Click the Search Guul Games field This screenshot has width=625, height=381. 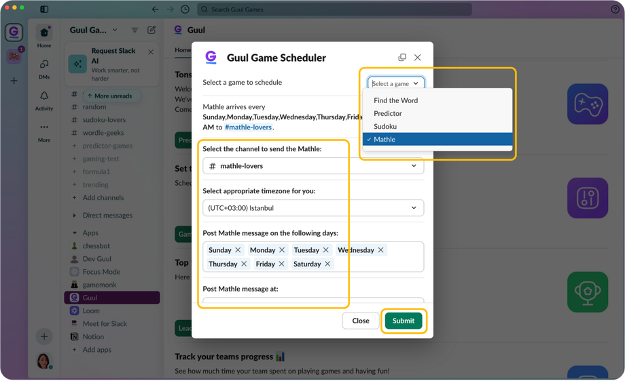tap(335, 9)
